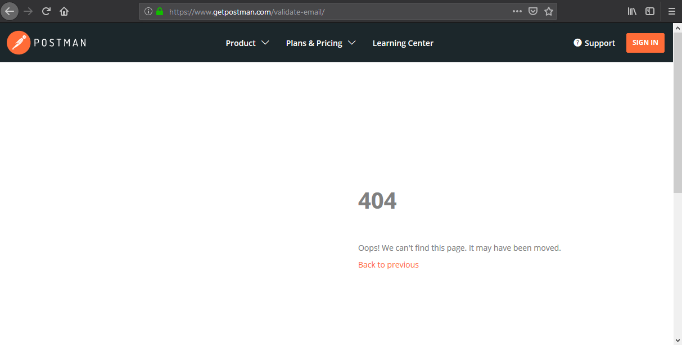Image resolution: width=682 pixels, height=345 pixels.
Task: Toggle the browser sidebar icon
Action: click(649, 11)
